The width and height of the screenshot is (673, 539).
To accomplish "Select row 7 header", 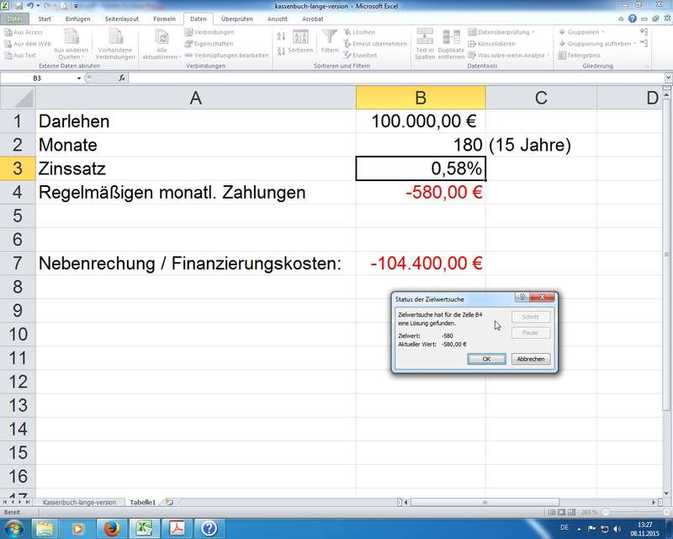I will [17, 263].
